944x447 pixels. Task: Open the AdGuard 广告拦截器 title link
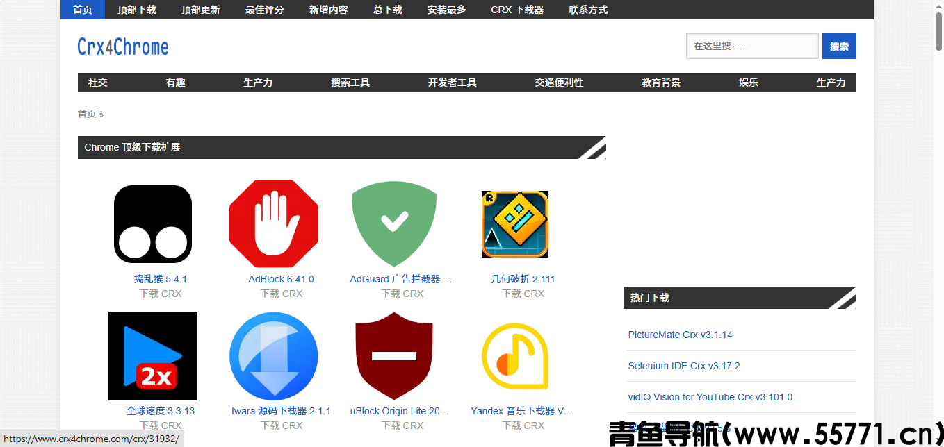(x=401, y=279)
